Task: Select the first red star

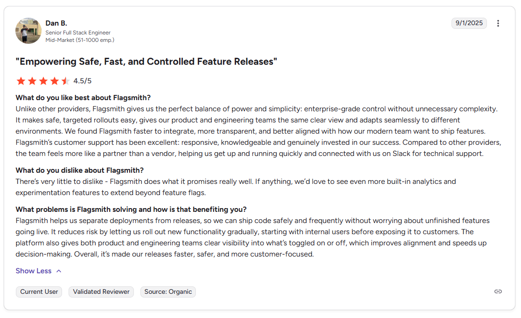Action: (21, 81)
